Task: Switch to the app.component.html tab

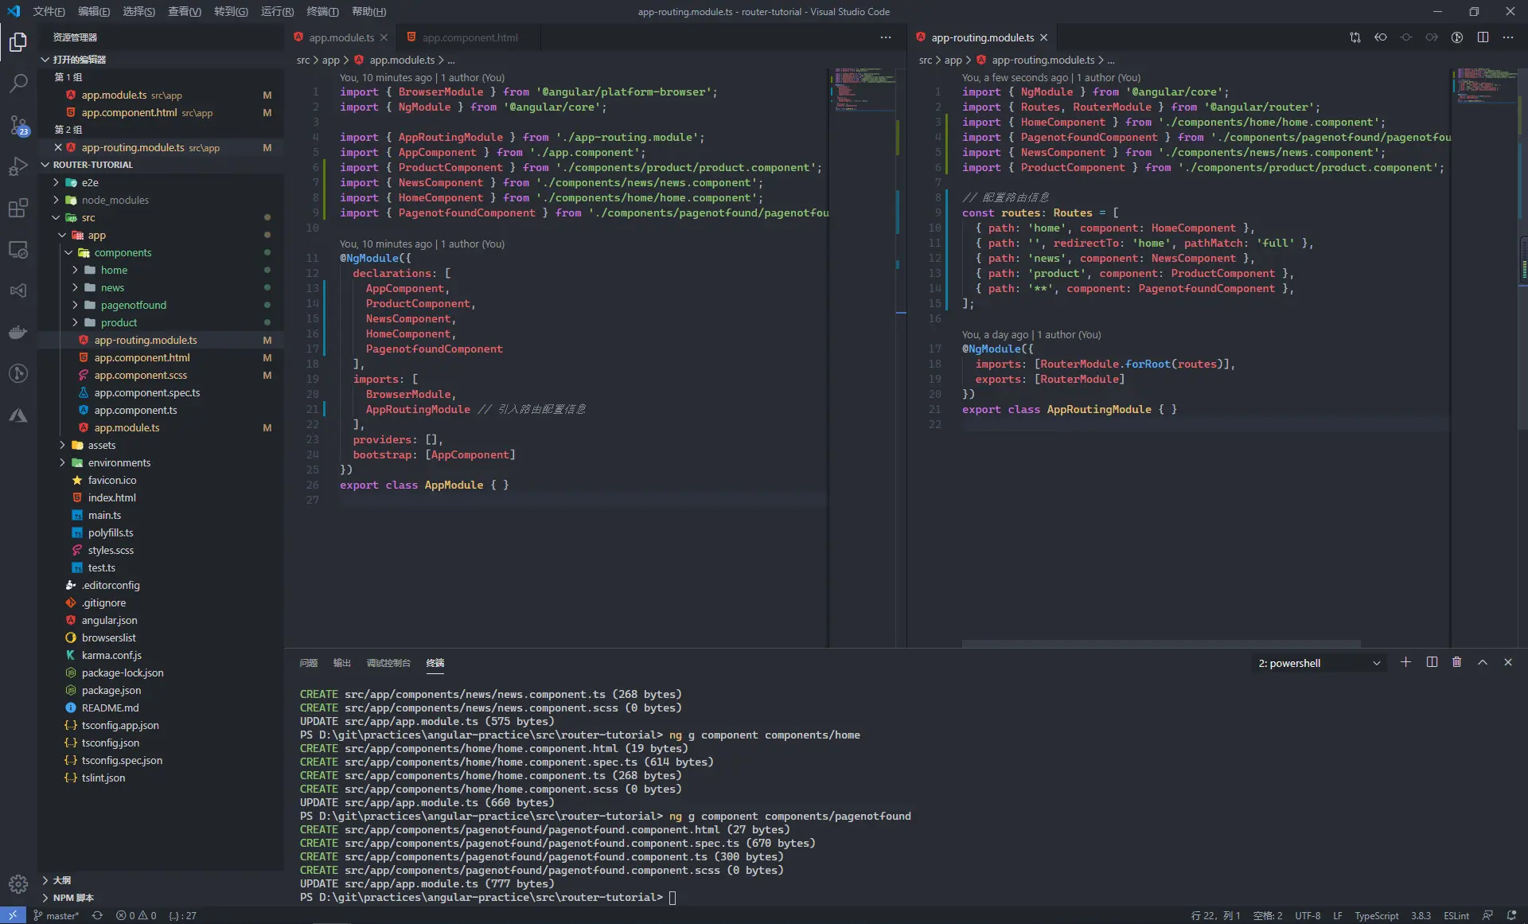Action: coord(470,37)
